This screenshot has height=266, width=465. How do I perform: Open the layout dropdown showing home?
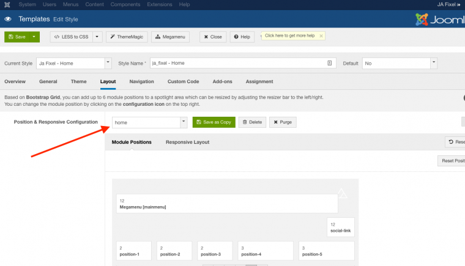[149, 122]
